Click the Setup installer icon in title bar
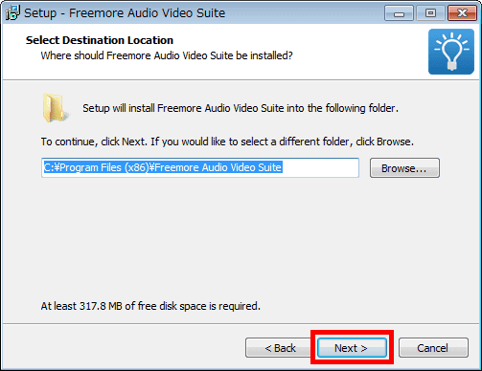This screenshot has width=482, height=371. pyautogui.click(x=12, y=12)
